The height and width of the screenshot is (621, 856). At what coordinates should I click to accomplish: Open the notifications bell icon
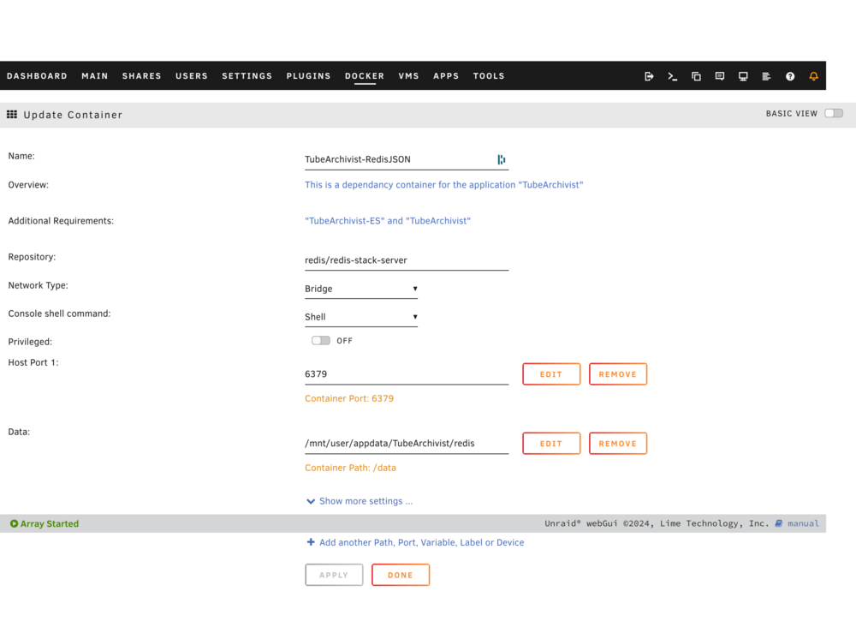pos(813,76)
